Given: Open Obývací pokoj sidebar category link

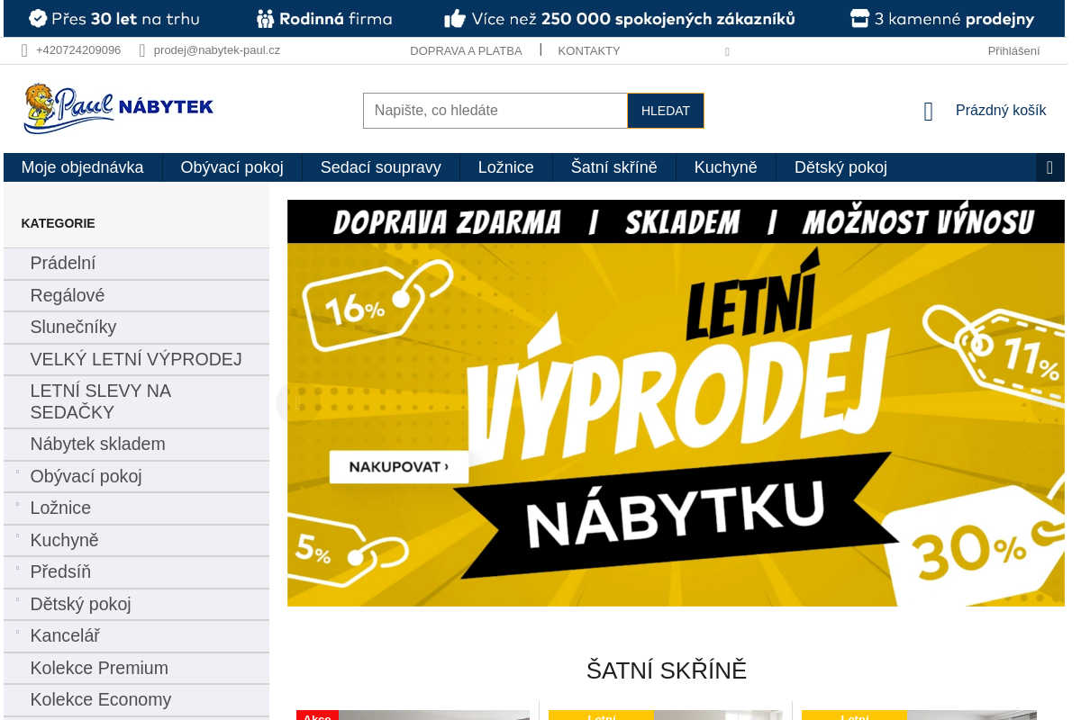Looking at the screenshot, I should pos(86,477).
